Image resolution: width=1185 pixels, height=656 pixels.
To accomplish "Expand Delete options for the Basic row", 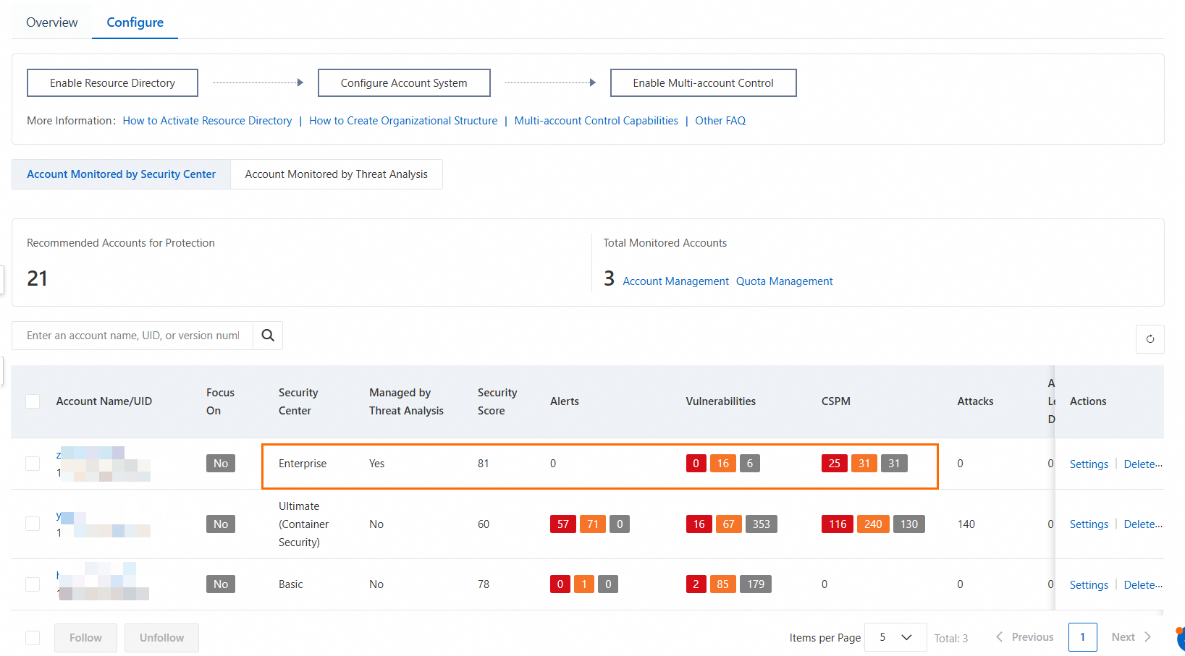I will [x=1143, y=585].
